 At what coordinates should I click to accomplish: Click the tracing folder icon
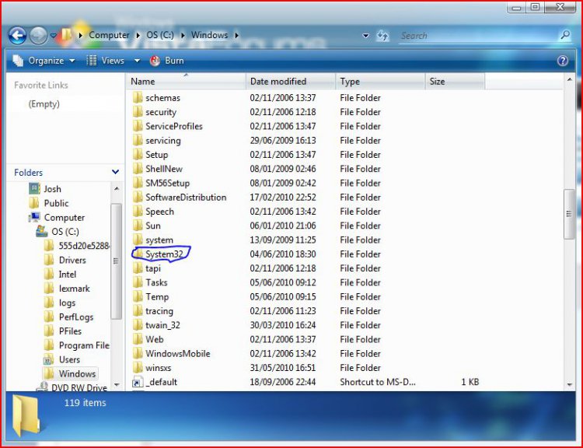pos(138,310)
